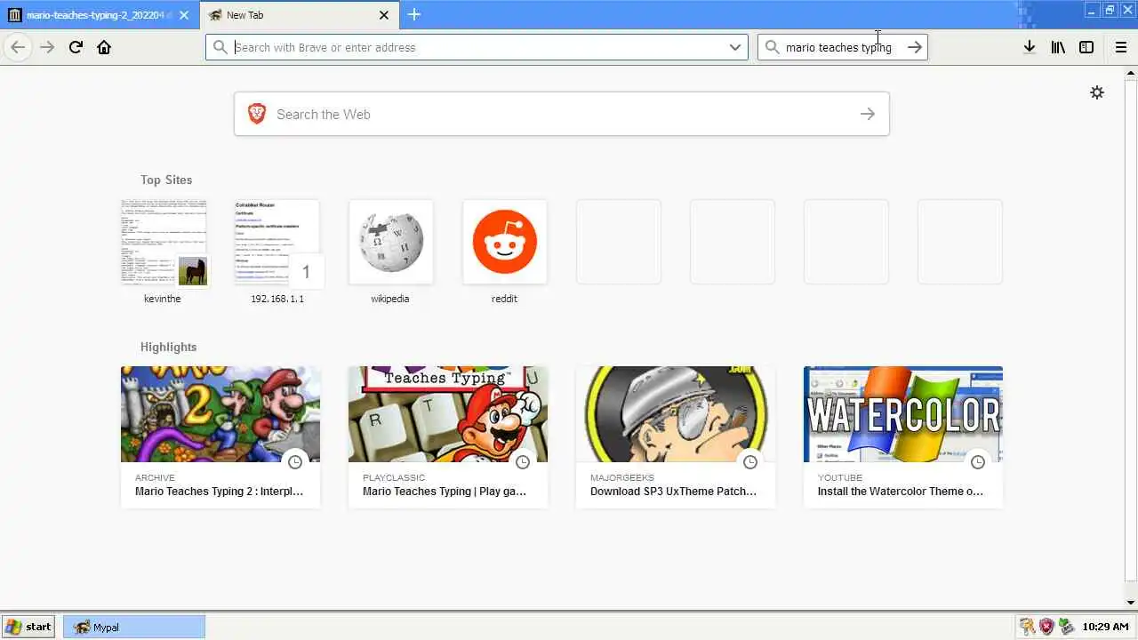
Task: Select the New Tab tab
Action: (300, 15)
